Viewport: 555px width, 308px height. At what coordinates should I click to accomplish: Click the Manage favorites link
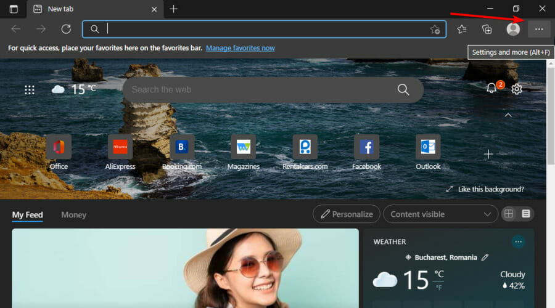click(x=240, y=48)
